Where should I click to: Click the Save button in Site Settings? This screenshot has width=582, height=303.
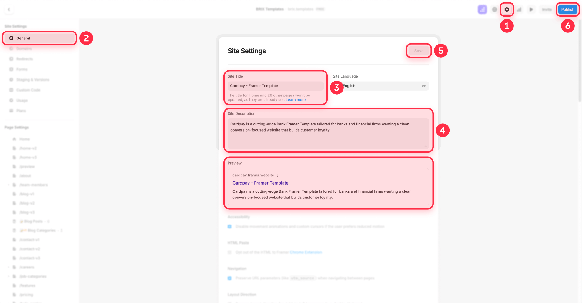point(419,51)
